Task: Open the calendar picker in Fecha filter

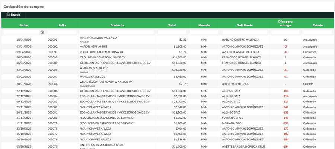Action: coord(42,32)
